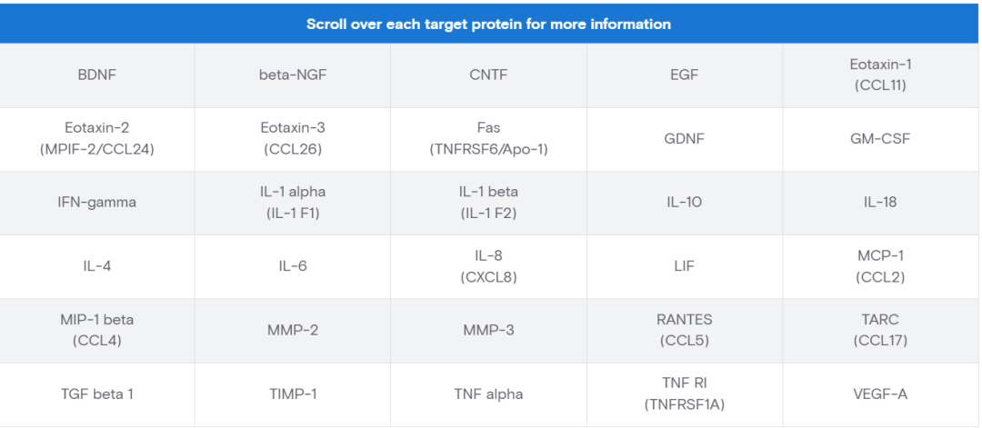
Task: Click the Fas (TNFRSF6/Apo-1) cell
Action: click(488, 139)
